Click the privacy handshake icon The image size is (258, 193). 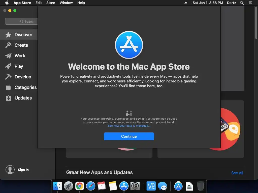[129, 113]
